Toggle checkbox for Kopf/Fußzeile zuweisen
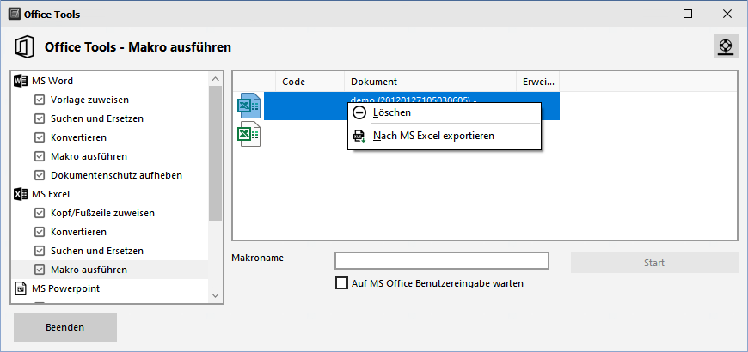This screenshot has height=352, width=748. click(40, 213)
